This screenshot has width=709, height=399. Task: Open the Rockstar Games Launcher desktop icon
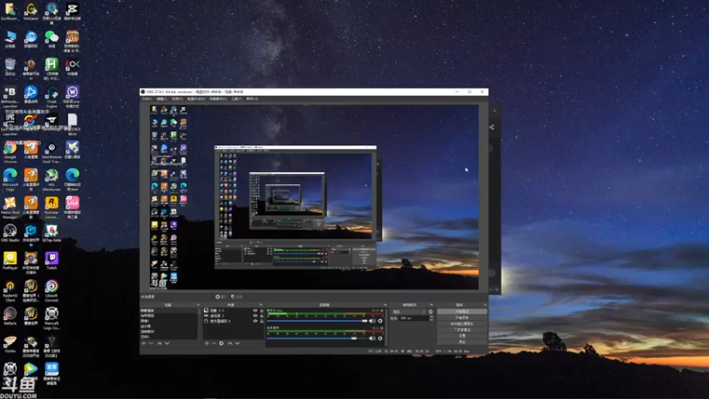51,207
